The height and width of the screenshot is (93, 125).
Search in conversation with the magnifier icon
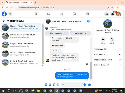tap(112, 39)
